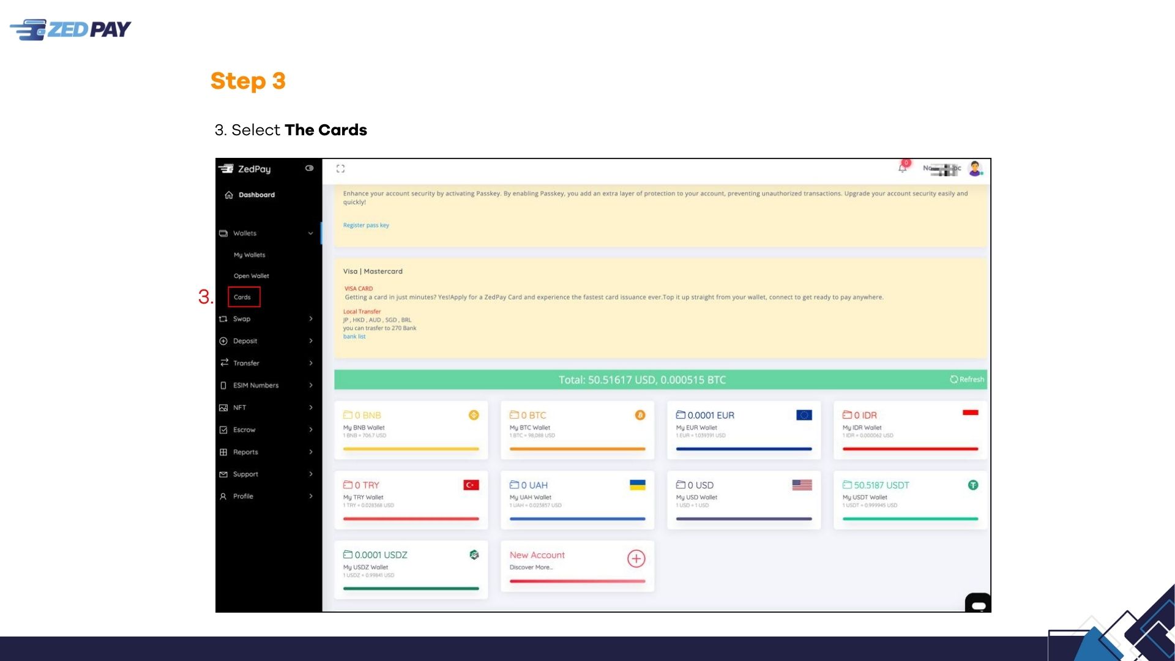This screenshot has width=1175, height=661.
Task: Click the VISA CARD link
Action: (359, 289)
